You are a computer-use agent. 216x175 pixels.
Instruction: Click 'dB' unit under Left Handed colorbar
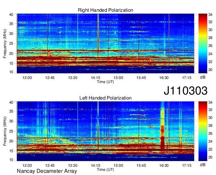[x=203, y=165]
